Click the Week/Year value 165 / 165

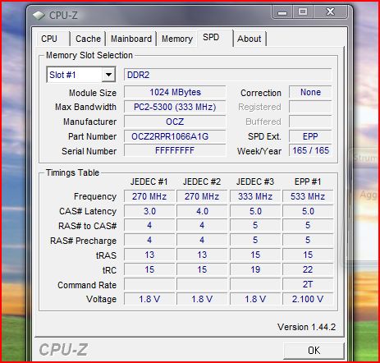[x=310, y=150]
